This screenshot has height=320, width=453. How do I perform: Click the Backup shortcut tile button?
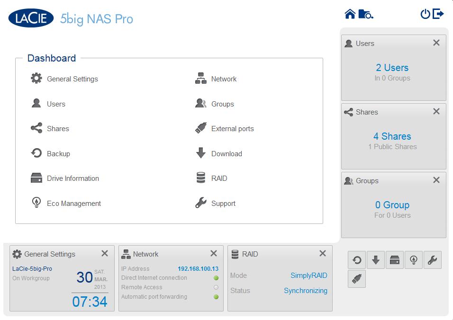click(357, 260)
